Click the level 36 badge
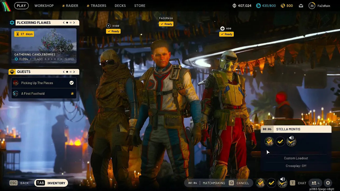This screenshot has height=191, width=340. [x=312, y=6]
